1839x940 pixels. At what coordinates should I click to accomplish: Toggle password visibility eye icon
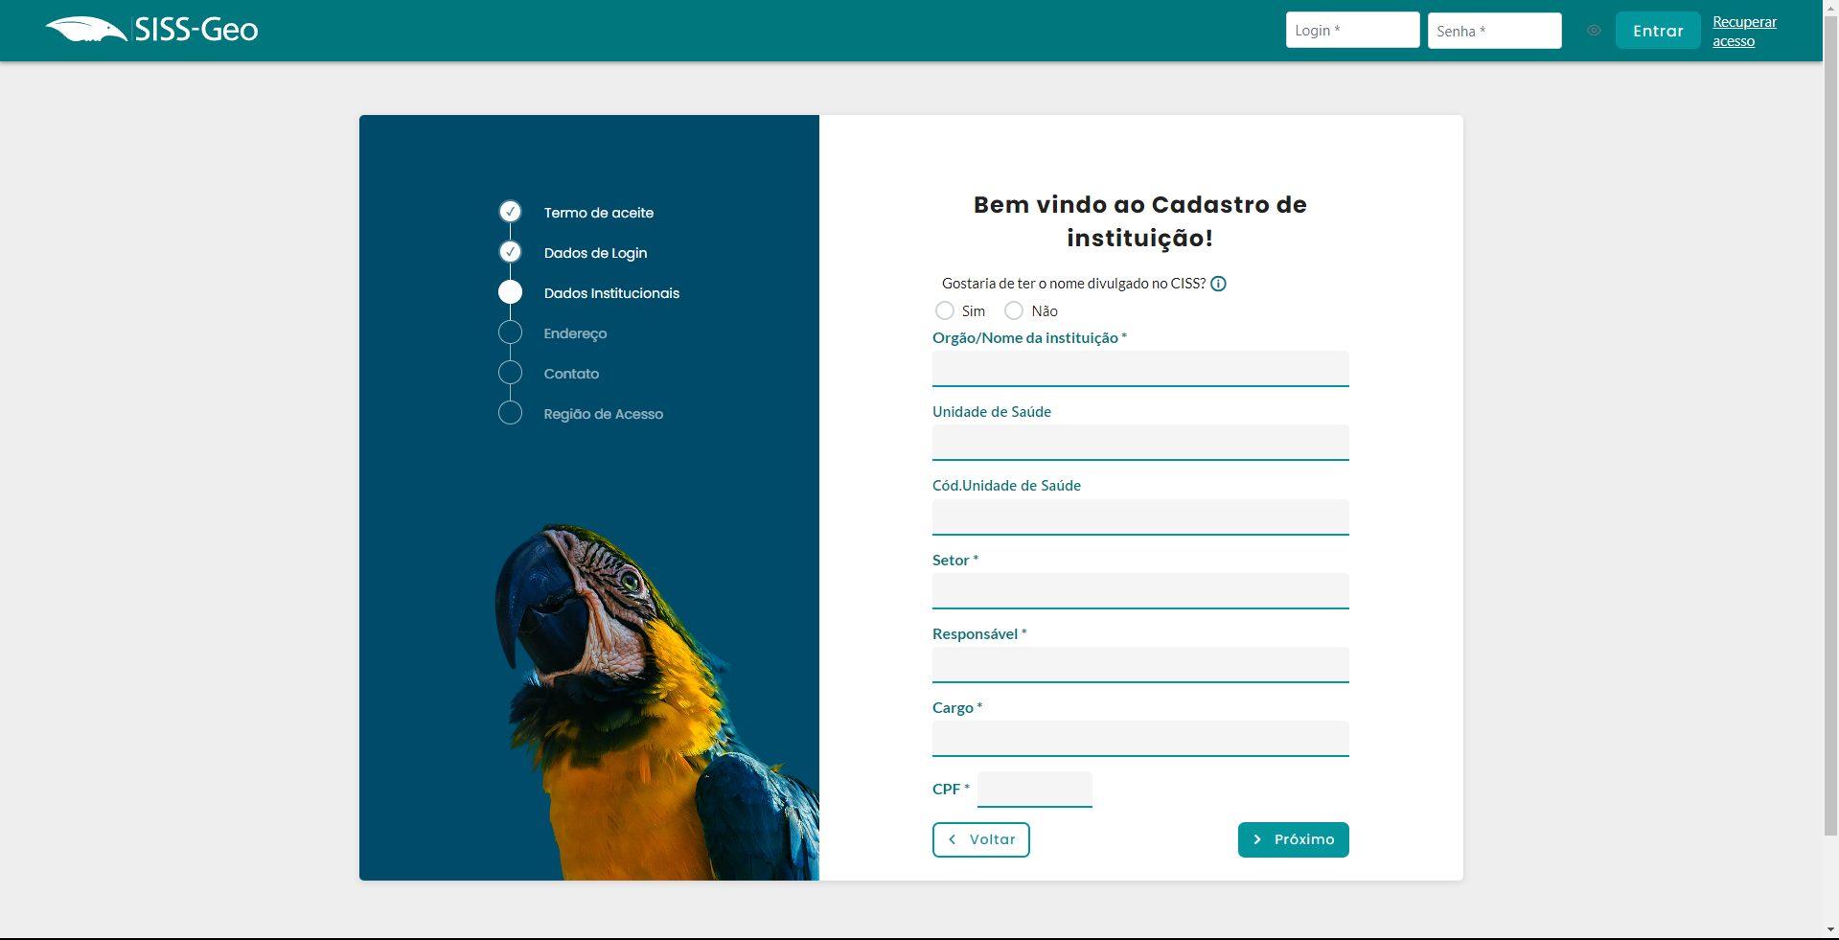click(1593, 31)
